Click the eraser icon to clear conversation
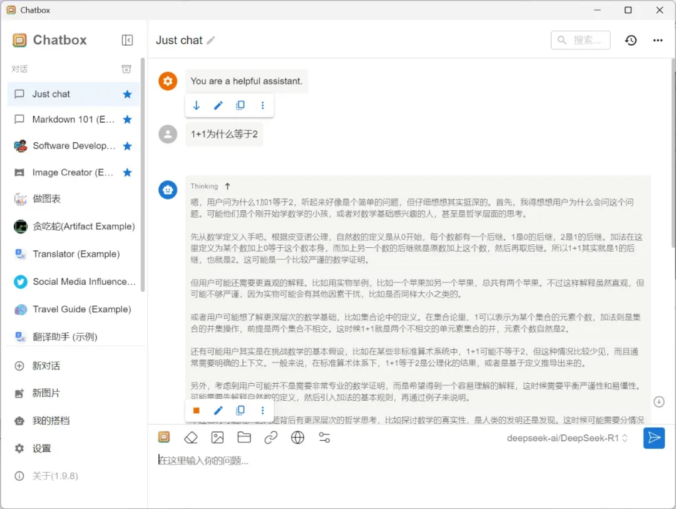676x509 pixels. pyautogui.click(x=190, y=438)
